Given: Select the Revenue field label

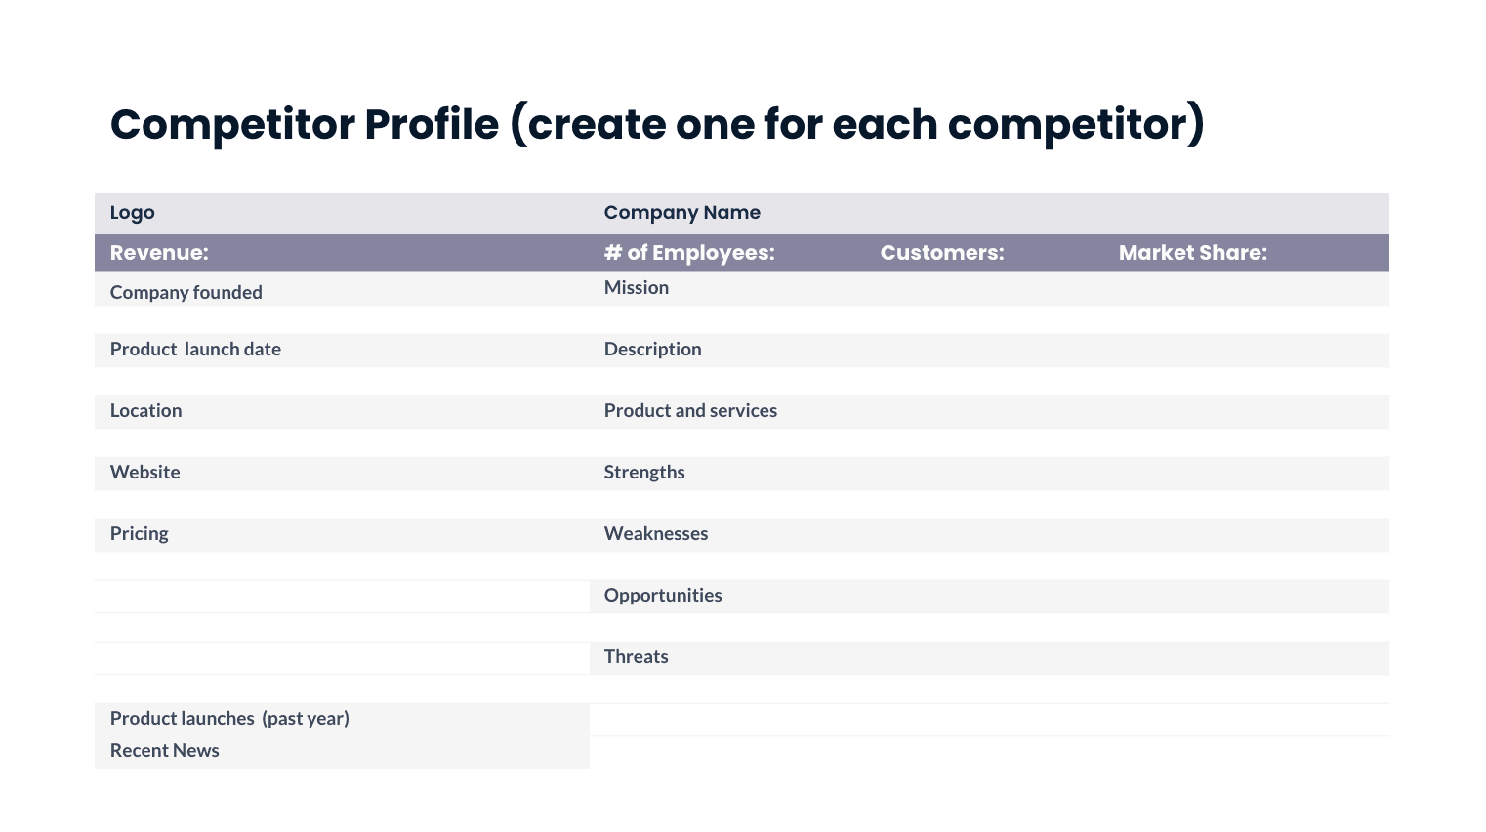Looking at the screenshot, I should pyautogui.click(x=159, y=253).
